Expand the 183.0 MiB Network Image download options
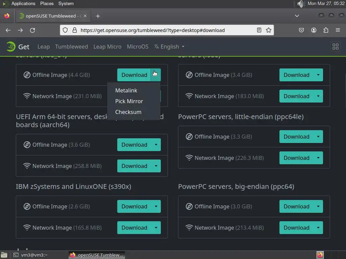 pos(318,96)
